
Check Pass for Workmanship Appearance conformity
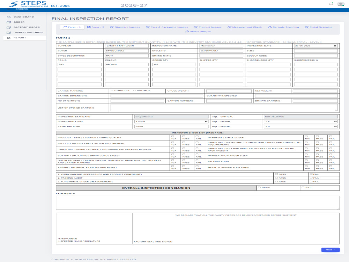tap(276, 174)
